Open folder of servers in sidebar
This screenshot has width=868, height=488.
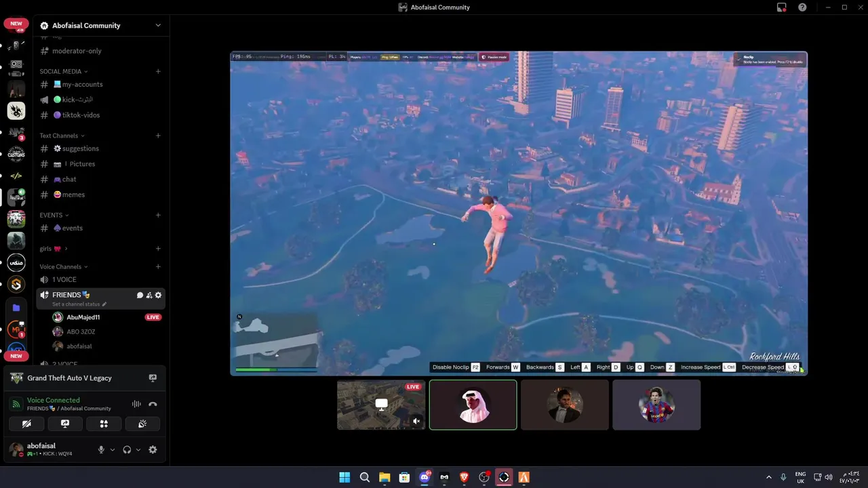click(16, 307)
